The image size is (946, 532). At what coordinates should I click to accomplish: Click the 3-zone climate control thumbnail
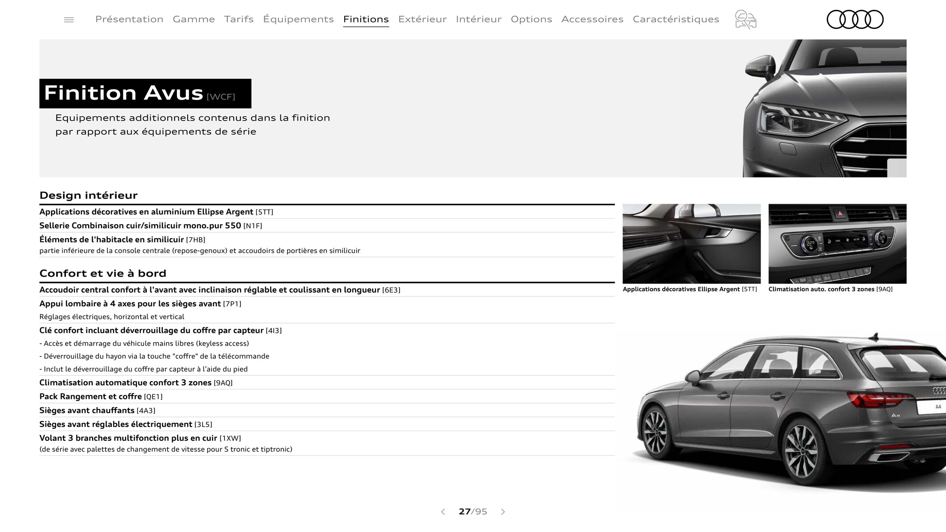tap(837, 243)
